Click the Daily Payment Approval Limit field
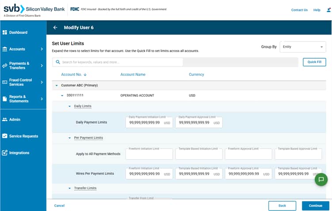332x211 pixels. click(x=199, y=122)
